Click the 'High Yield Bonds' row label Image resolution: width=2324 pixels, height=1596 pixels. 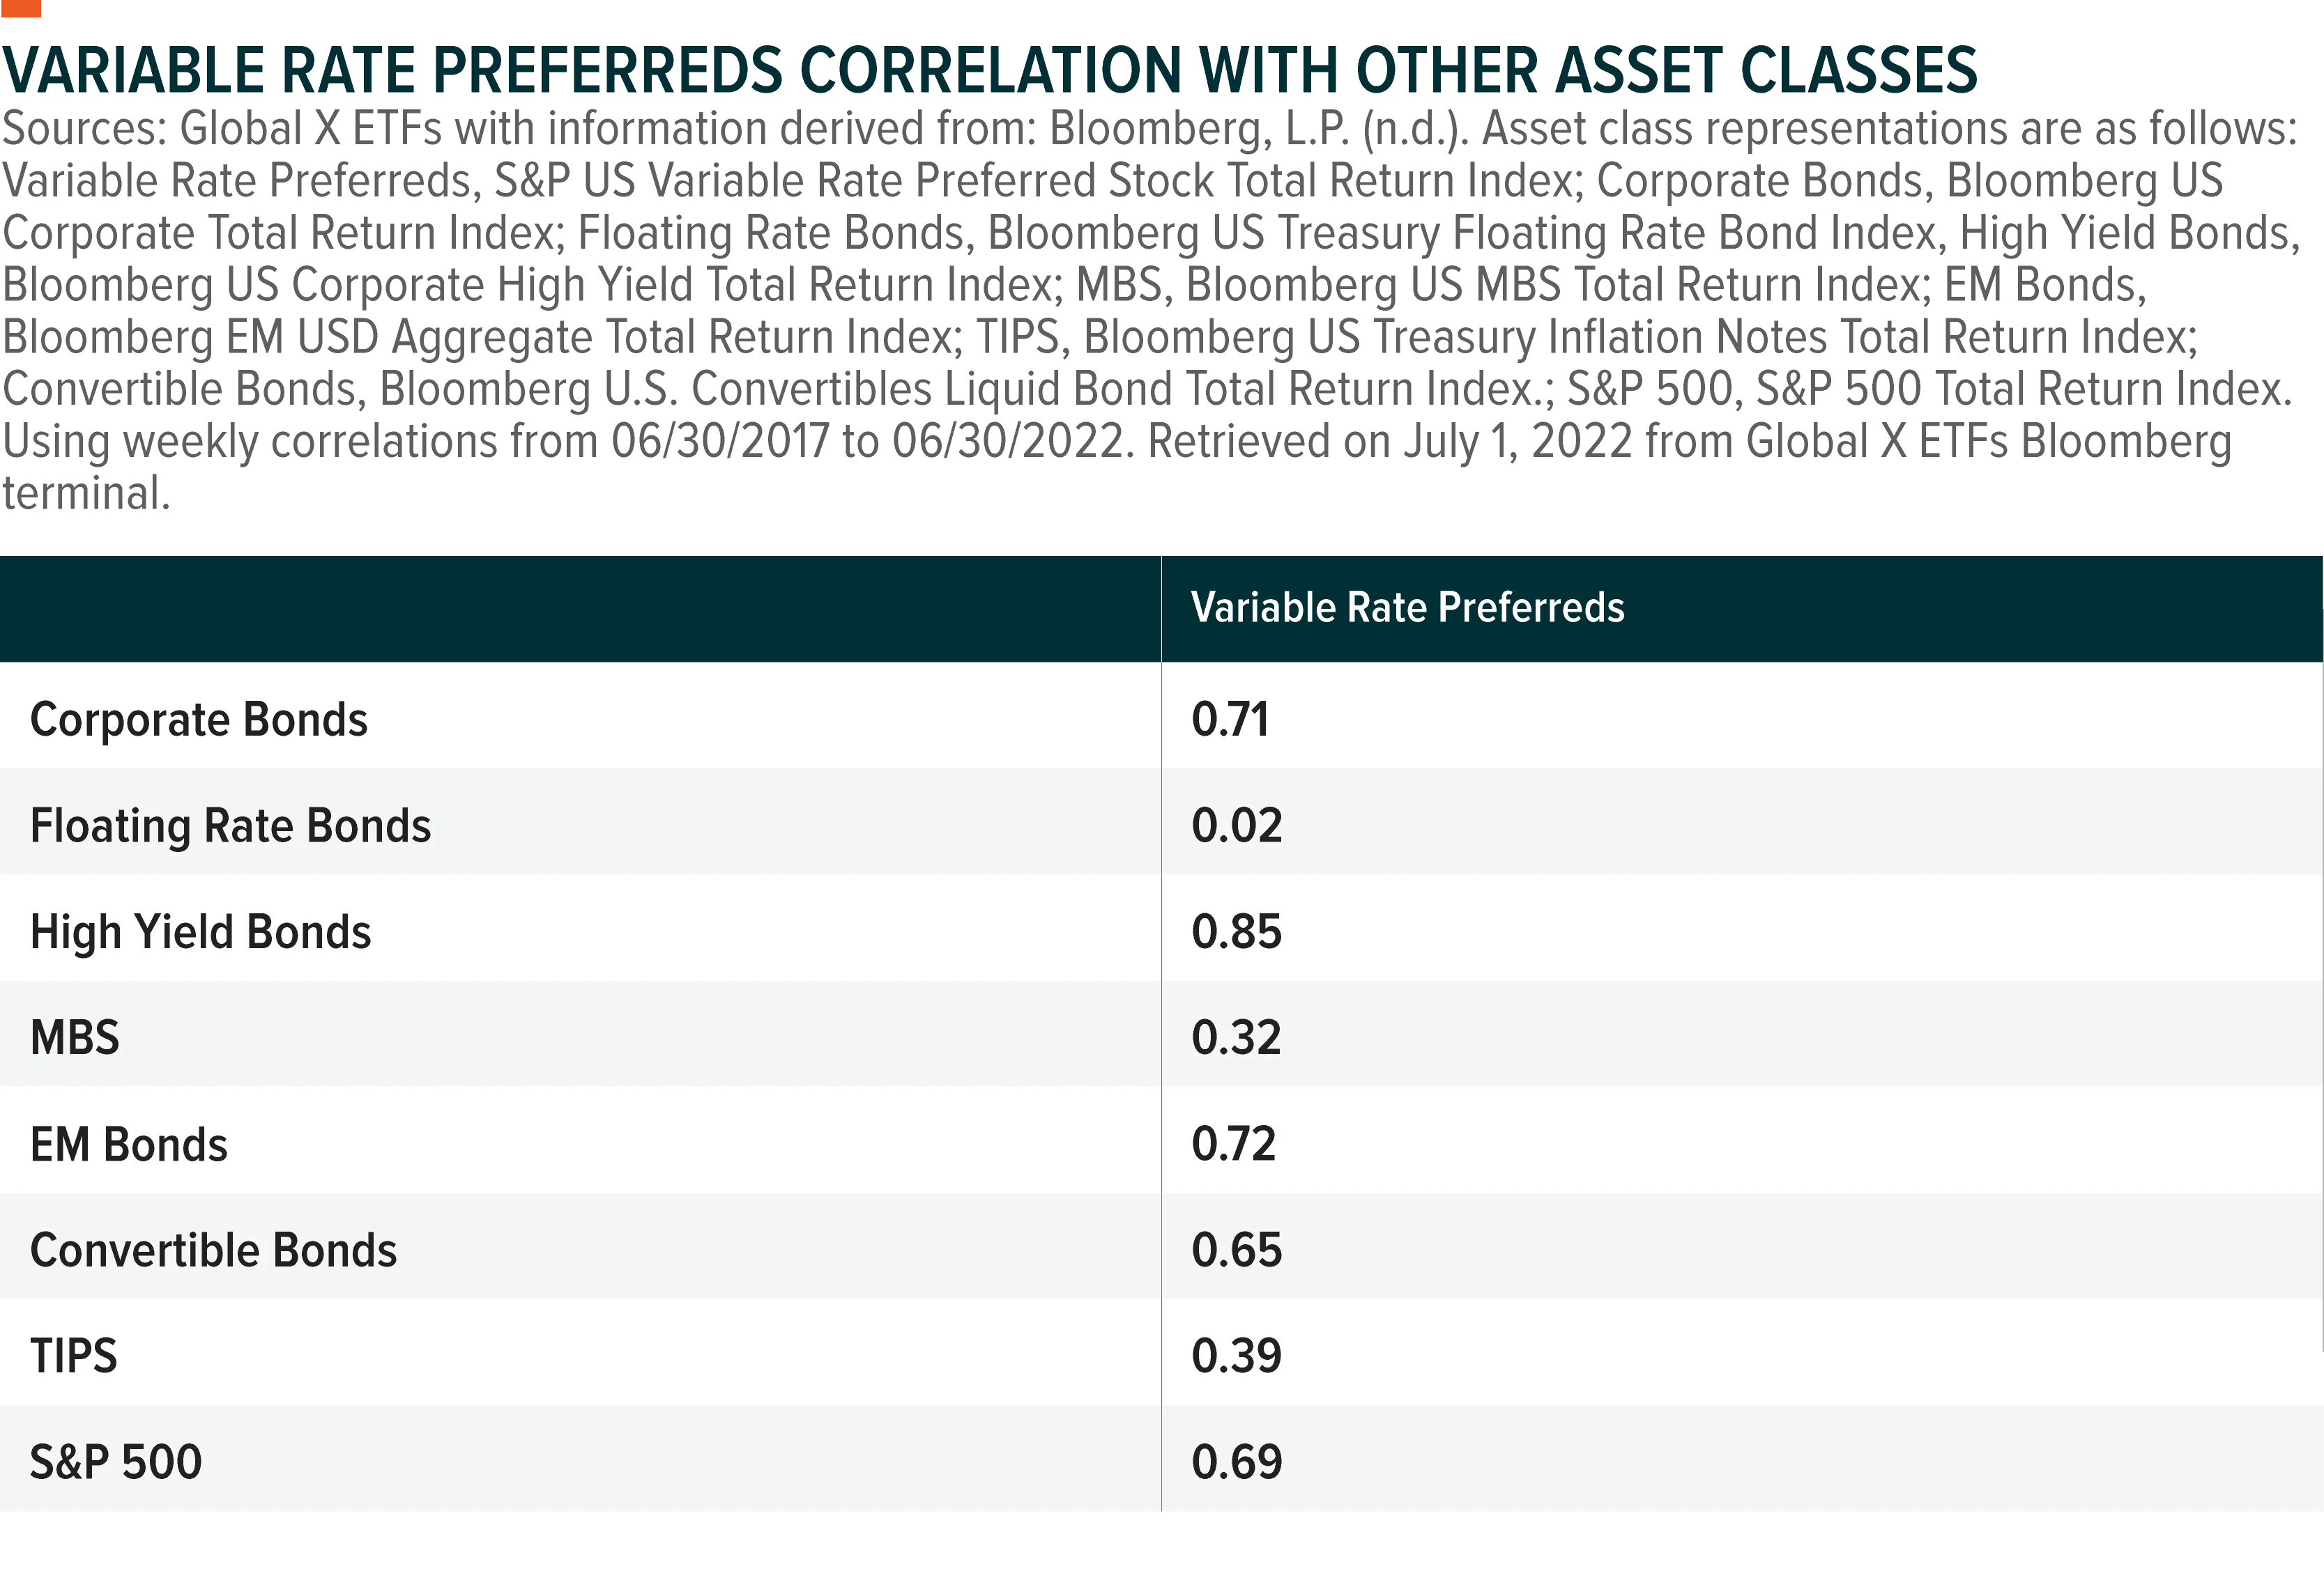(x=200, y=933)
